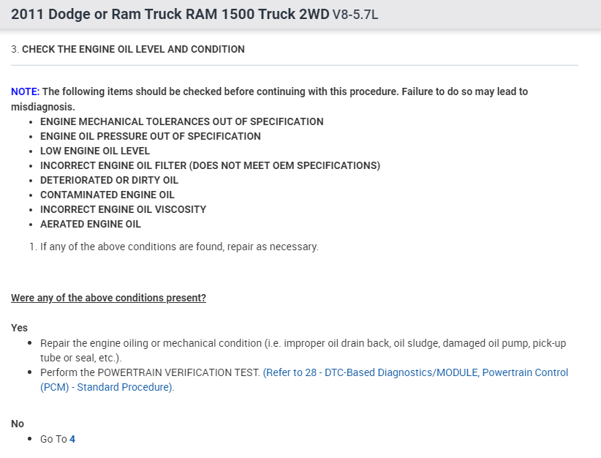Open the Powertrain Control (PCM) Standard Procedure link
601x458 pixels.
[x=415, y=372]
